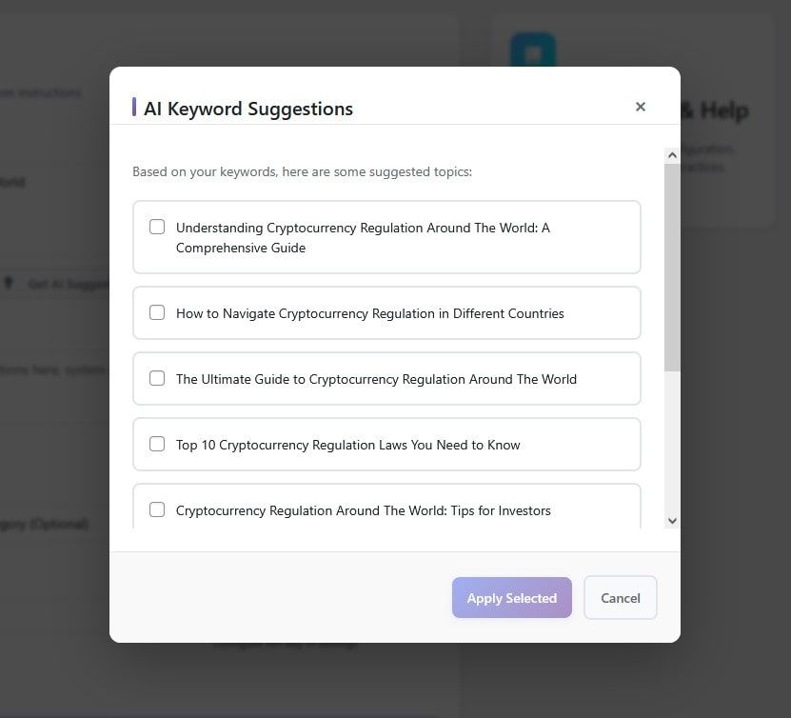Click the scrollbar down arrow in suggestions list
The height and width of the screenshot is (718, 791).
672,520
